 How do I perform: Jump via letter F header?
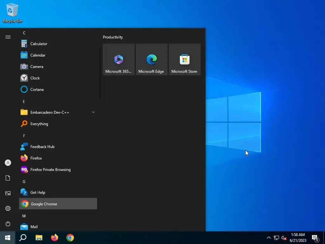tap(24, 136)
